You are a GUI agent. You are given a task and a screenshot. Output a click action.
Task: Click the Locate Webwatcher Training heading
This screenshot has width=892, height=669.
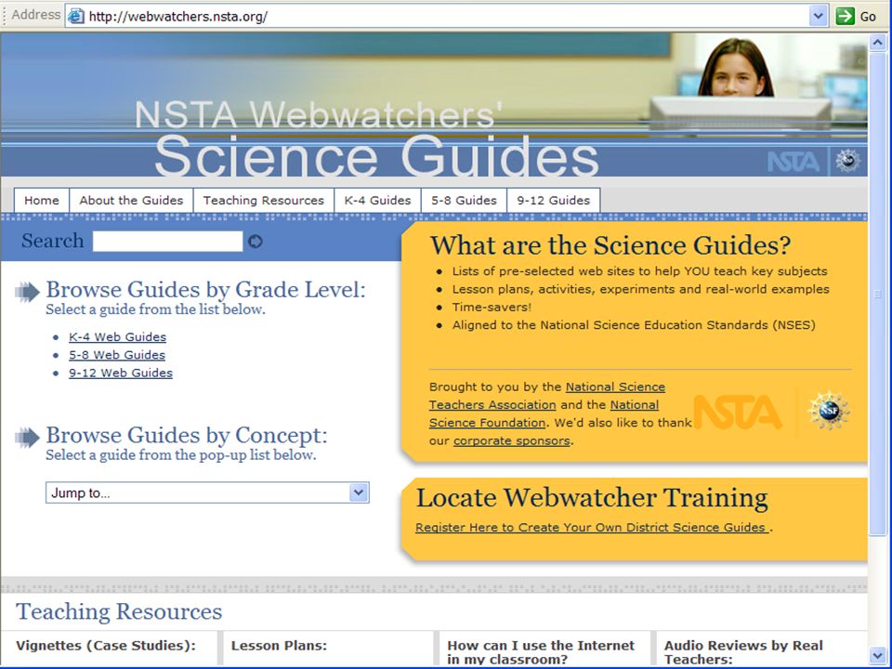tap(592, 498)
